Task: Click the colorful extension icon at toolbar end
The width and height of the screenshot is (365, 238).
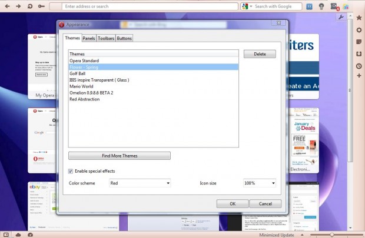Action: pos(346,6)
